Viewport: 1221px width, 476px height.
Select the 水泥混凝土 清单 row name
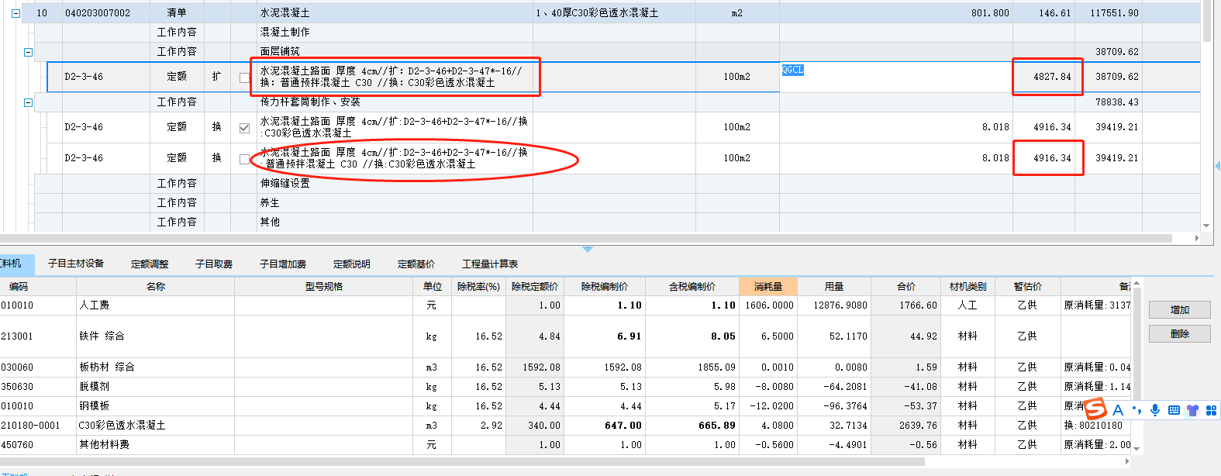(x=285, y=13)
